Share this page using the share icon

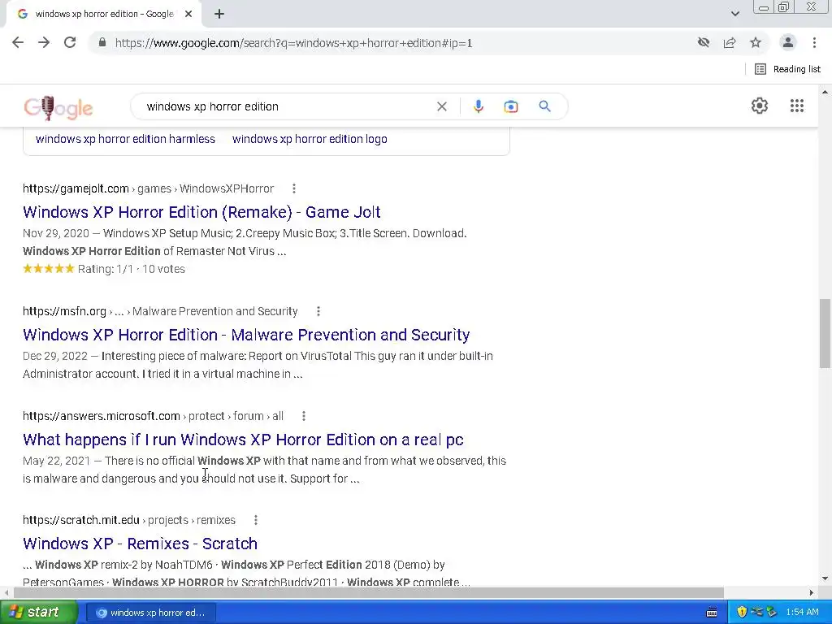click(x=730, y=42)
